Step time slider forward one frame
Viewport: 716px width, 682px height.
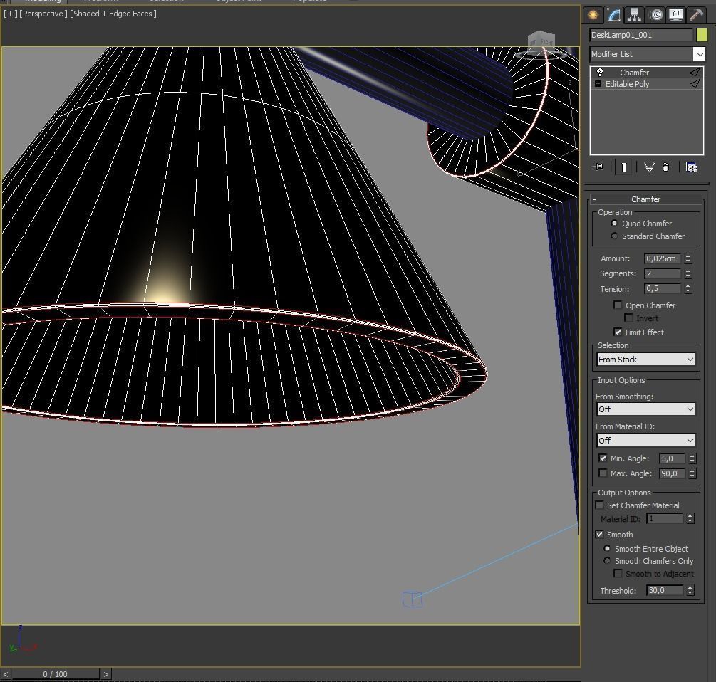tap(105, 673)
